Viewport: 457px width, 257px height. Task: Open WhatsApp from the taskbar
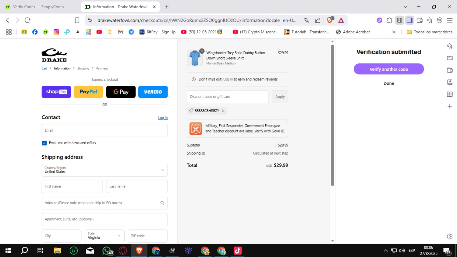pos(107,251)
